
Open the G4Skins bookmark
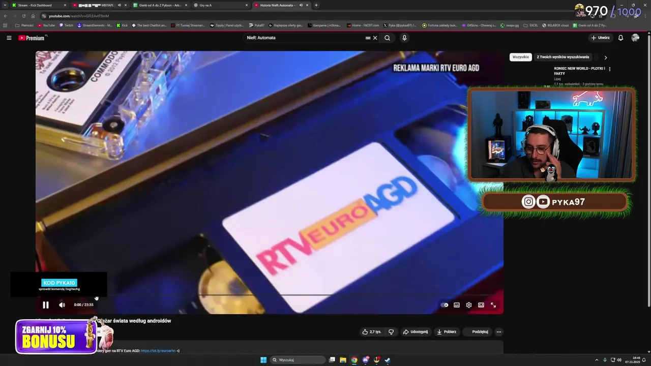tap(479, 25)
